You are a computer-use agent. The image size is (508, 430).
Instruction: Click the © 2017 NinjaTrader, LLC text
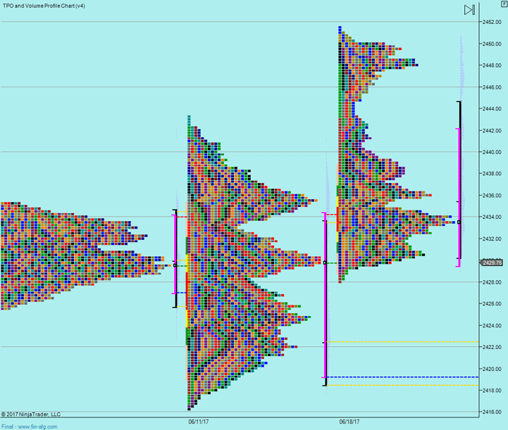(31, 415)
